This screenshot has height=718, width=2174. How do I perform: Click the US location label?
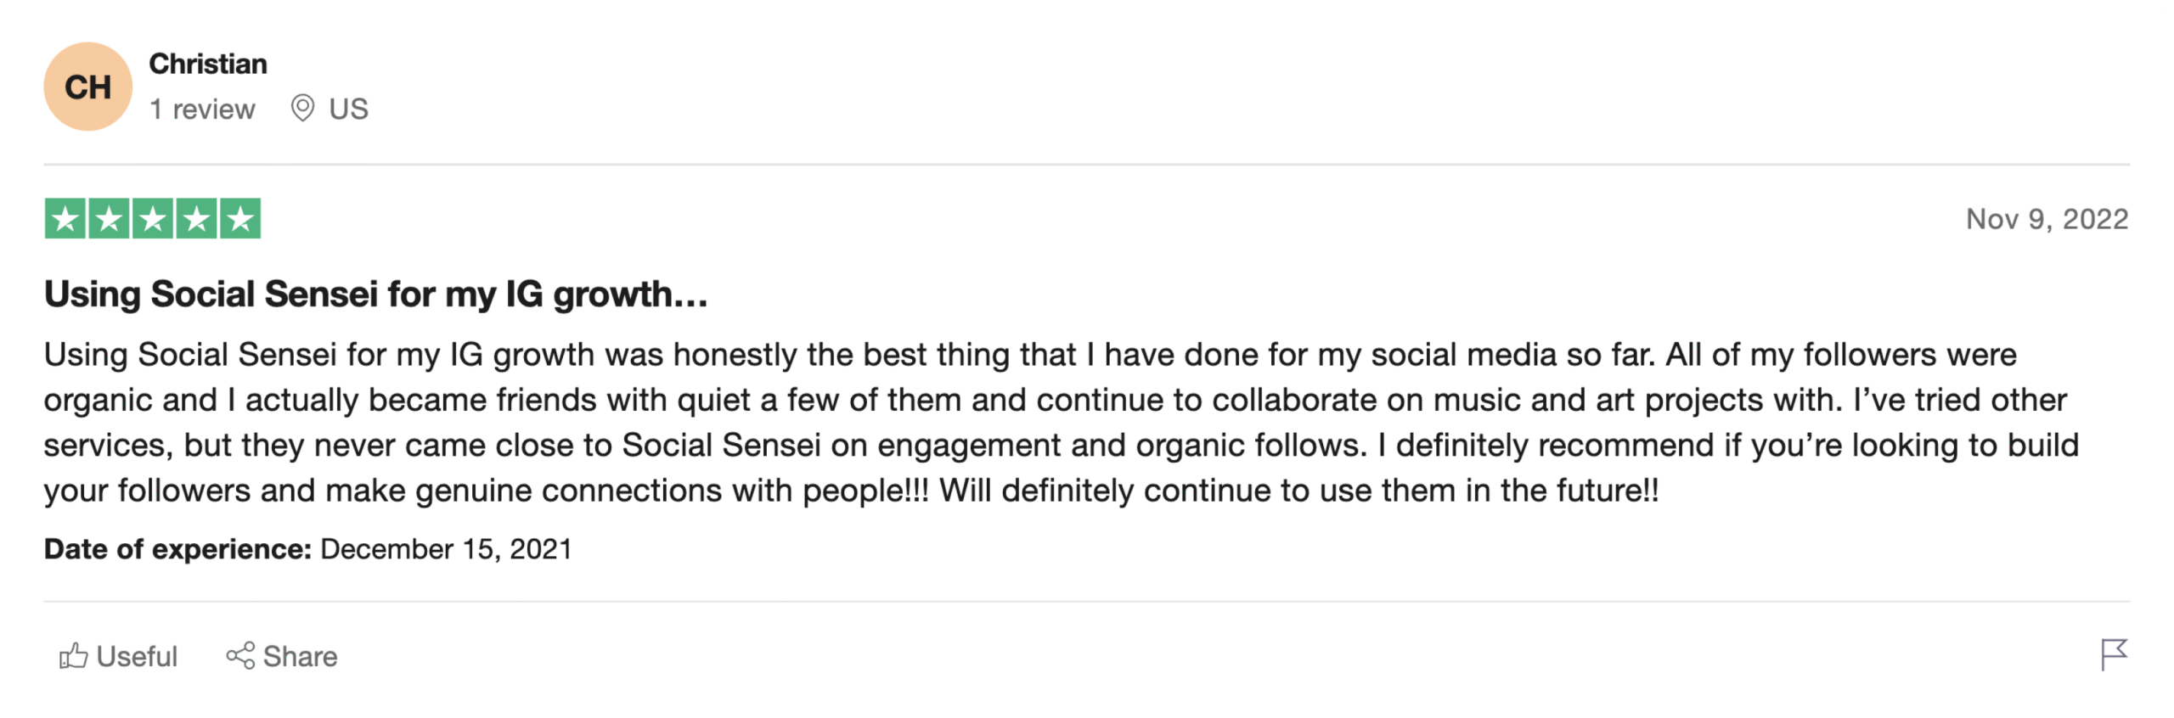point(348,109)
